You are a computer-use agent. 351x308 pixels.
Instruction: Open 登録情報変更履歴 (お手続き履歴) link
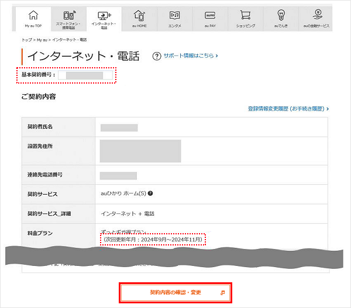(x=288, y=109)
